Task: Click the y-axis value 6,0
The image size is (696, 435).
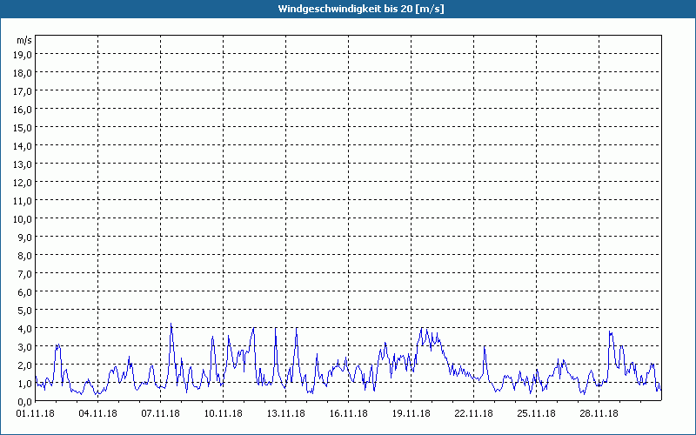Action: (x=25, y=292)
